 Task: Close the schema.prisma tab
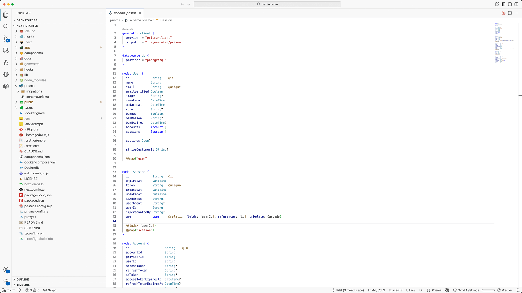tap(140, 13)
